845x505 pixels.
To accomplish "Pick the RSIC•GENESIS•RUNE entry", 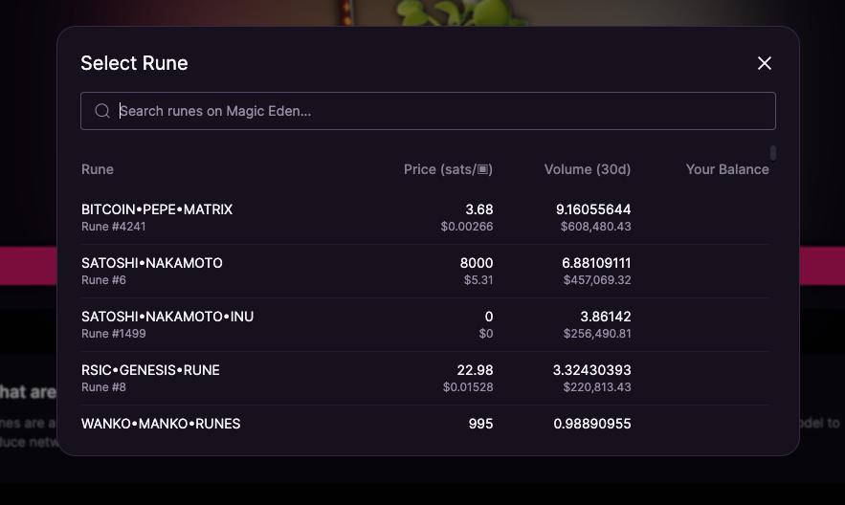I will pos(426,379).
